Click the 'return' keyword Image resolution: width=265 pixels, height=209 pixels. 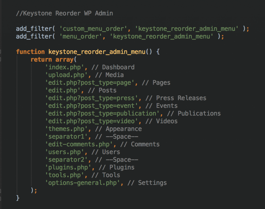pos(41,59)
